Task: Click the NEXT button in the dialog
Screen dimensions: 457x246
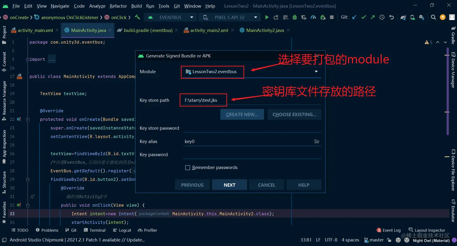Action: pos(229,185)
